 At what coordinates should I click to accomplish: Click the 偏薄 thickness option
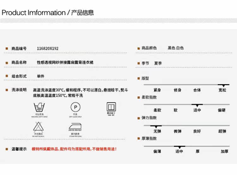157,151
